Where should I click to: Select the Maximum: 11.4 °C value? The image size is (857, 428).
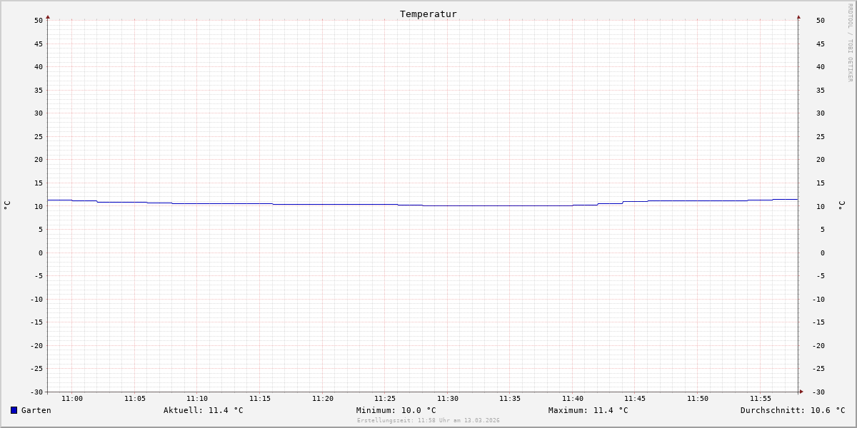pyautogui.click(x=588, y=410)
